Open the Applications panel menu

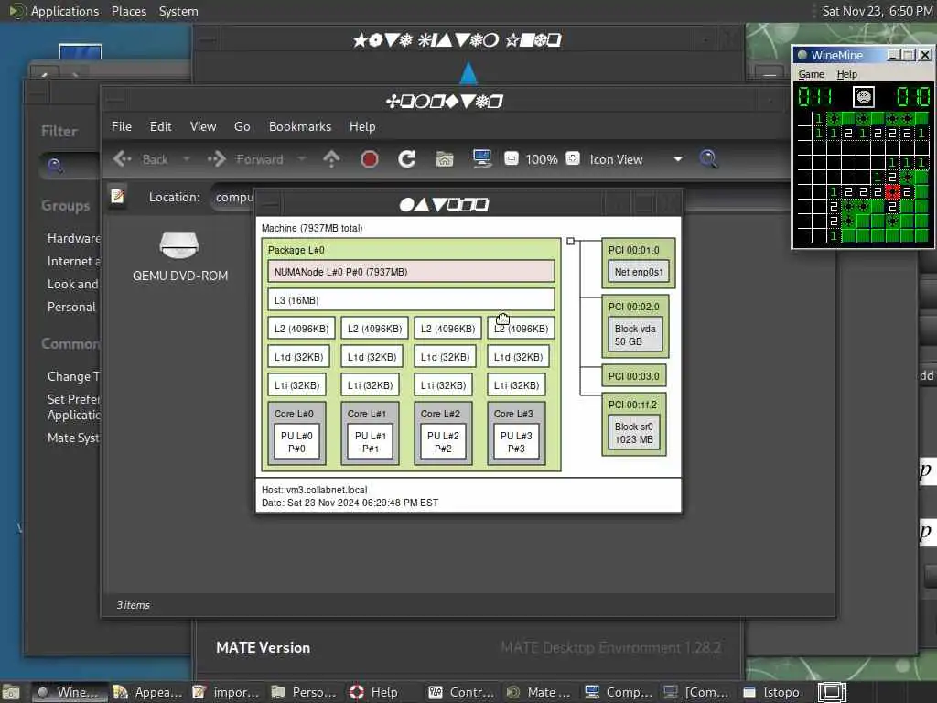coord(65,11)
